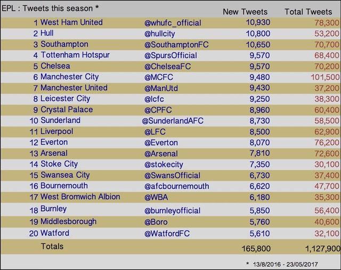Click the @ChelseaFC handle
Screen dimensions: 341x270
pos(167,67)
